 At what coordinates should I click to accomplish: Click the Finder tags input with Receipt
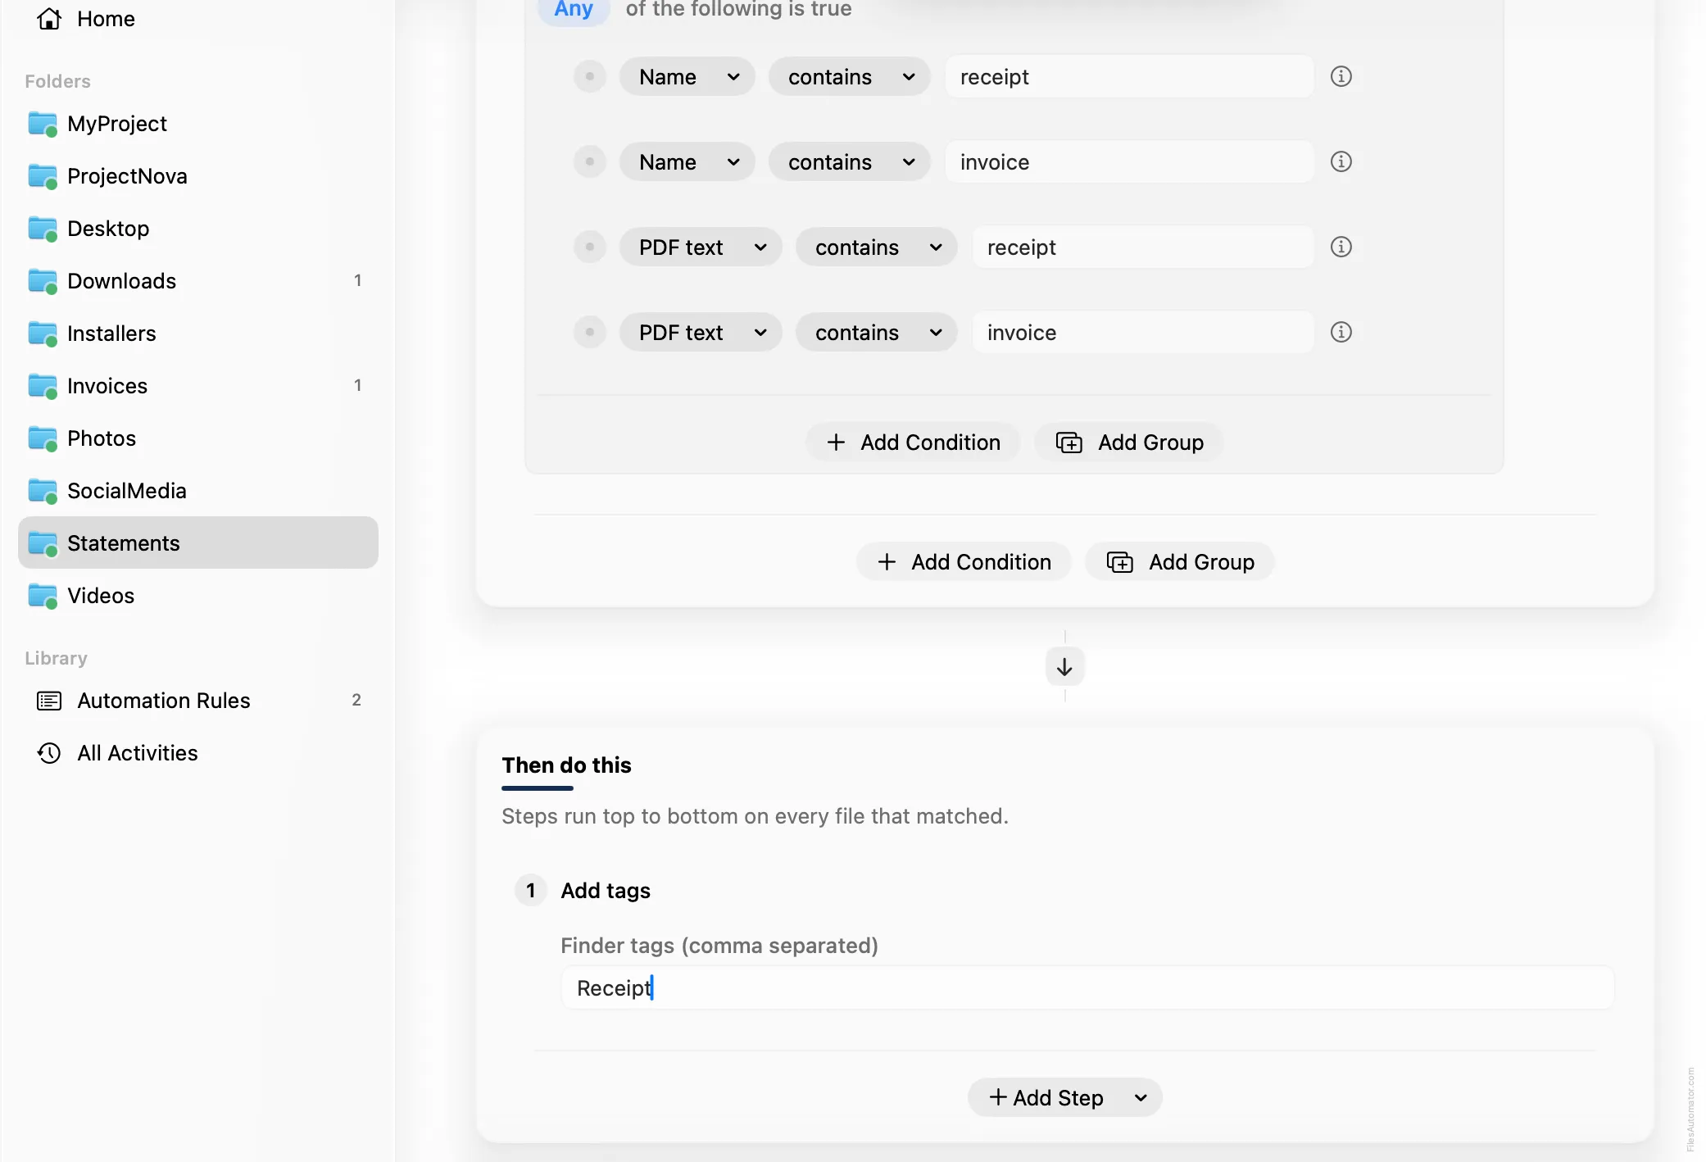(1087, 988)
